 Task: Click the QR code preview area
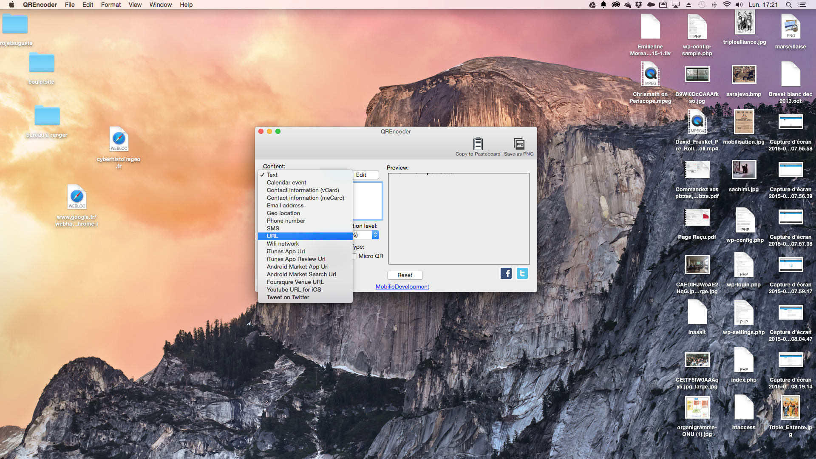coord(459,218)
